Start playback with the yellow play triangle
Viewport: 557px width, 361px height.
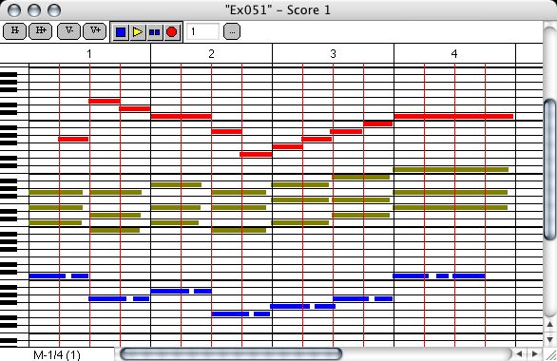138,32
